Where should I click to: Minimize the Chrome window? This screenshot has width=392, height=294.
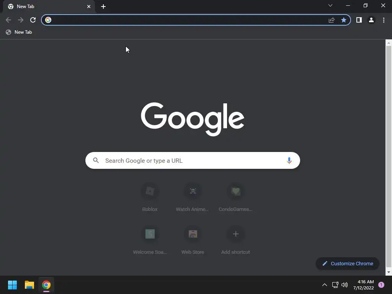(x=348, y=5)
